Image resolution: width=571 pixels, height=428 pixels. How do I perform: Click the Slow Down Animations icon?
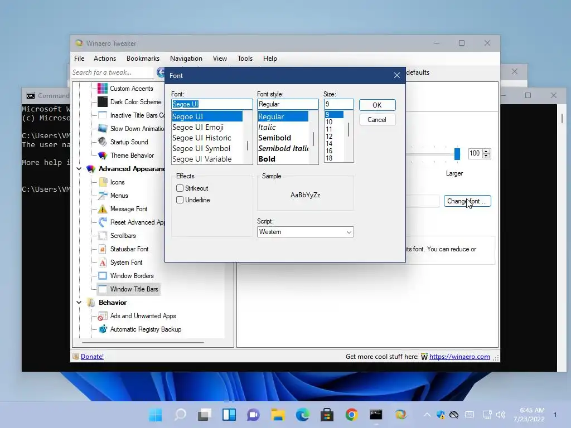pyautogui.click(x=103, y=129)
